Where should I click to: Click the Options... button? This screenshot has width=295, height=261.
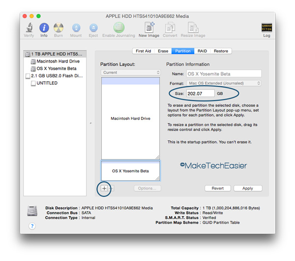[x=147, y=188]
